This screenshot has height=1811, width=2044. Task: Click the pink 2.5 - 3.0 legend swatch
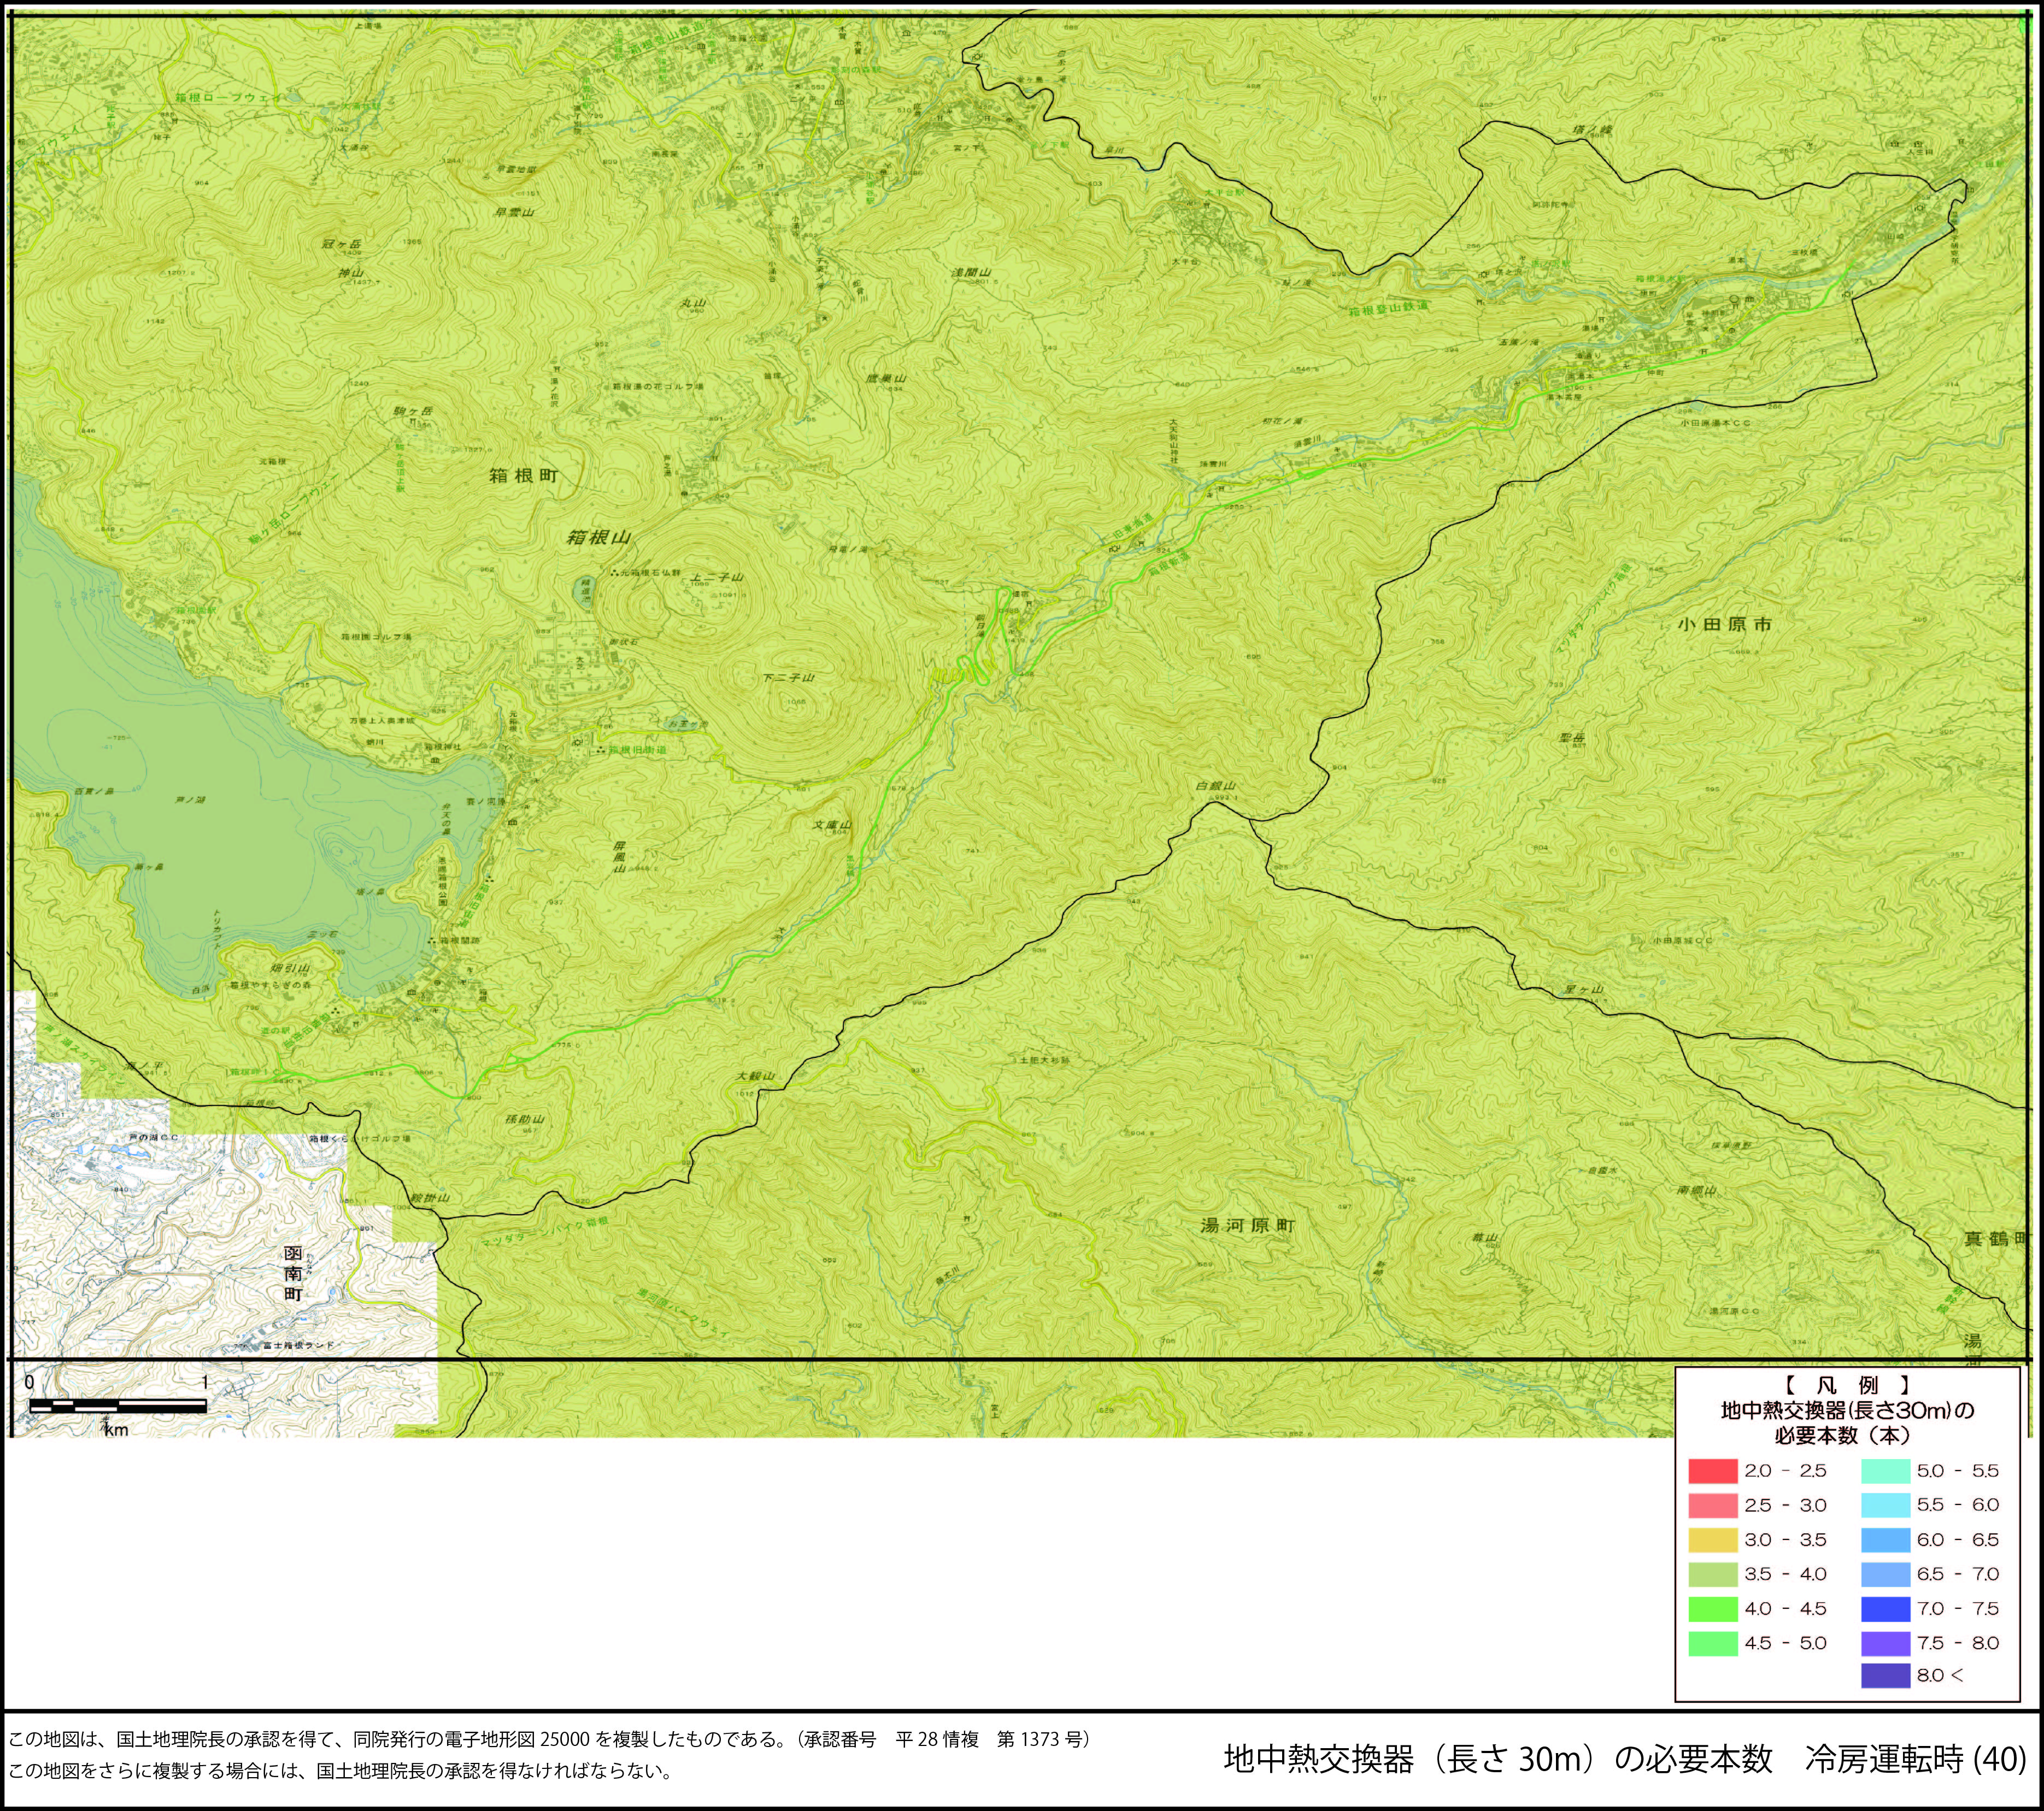coord(1713,1505)
